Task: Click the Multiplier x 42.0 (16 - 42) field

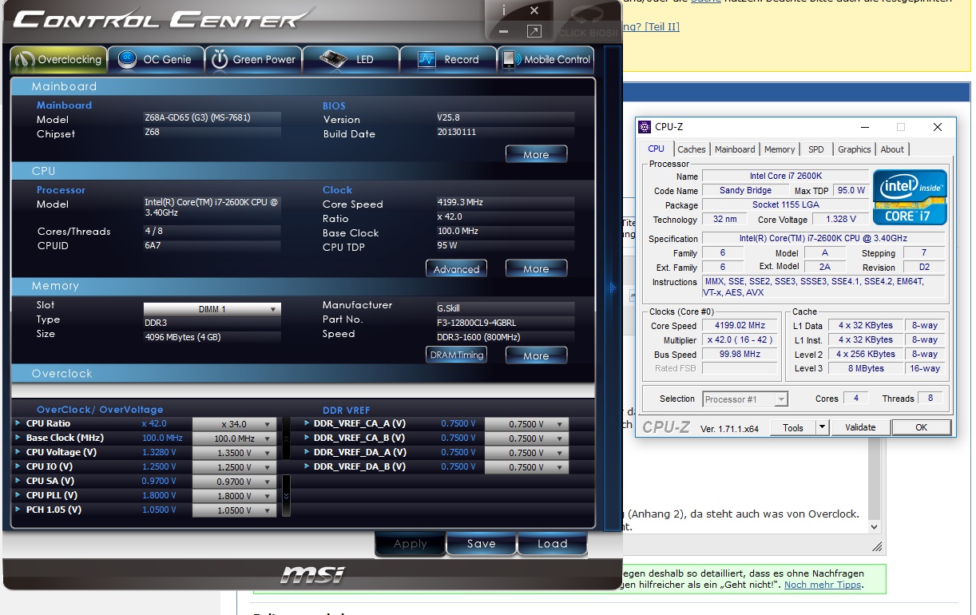Action: 740,340
